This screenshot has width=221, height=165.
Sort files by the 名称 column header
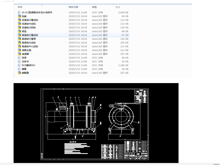pyautogui.click(x=20, y=7)
